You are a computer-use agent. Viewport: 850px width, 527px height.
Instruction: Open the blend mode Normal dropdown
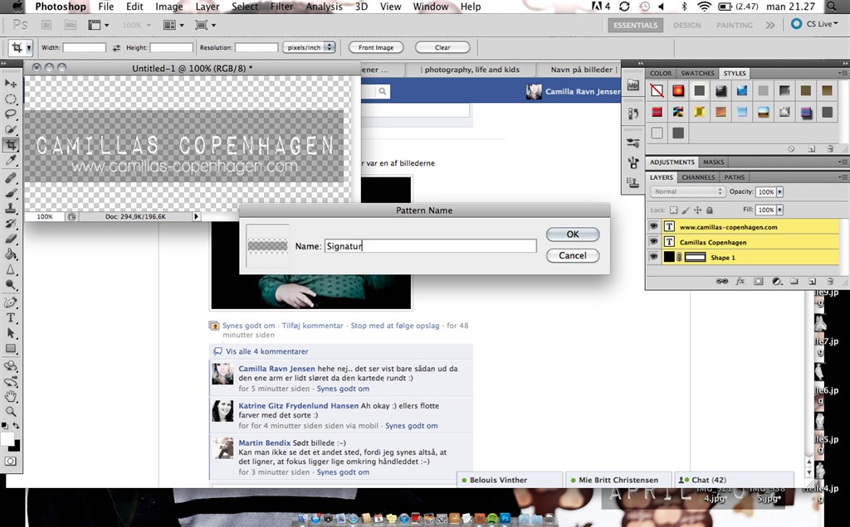[x=687, y=191]
